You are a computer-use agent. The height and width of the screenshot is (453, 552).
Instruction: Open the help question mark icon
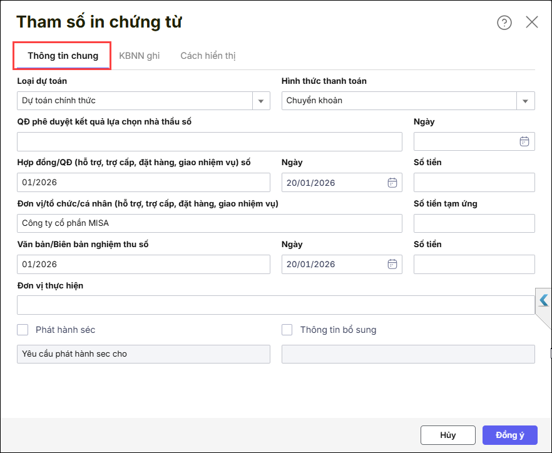(504, 23)
